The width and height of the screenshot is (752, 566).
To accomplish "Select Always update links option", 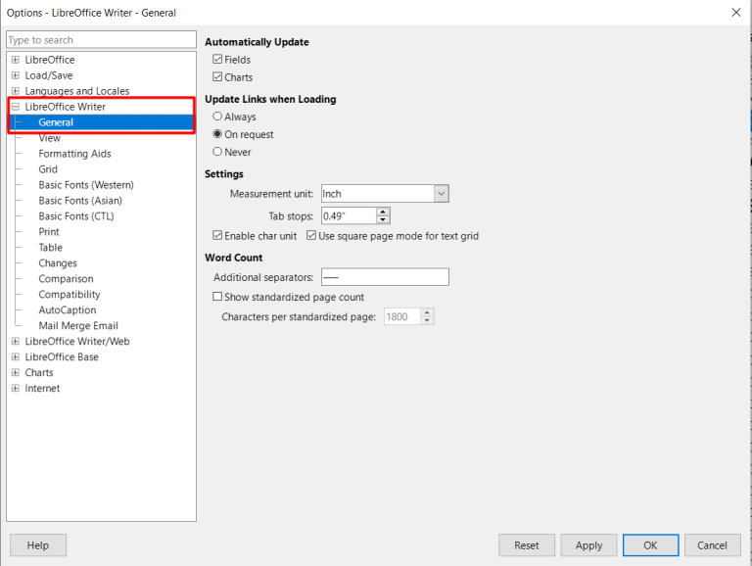I will [217, 117].
